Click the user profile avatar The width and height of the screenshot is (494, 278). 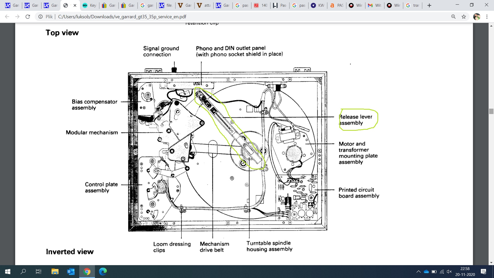pyautogui.click(x=477, y=17)
